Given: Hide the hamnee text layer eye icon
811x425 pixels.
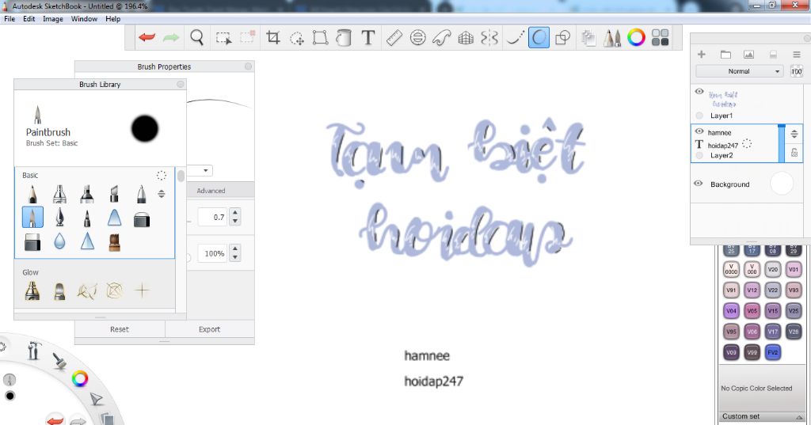Looking at the screenshot, I should coord(699,131).
